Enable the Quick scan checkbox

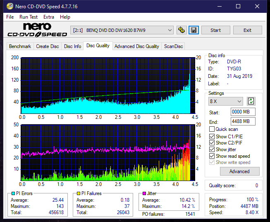click(212, 129)
